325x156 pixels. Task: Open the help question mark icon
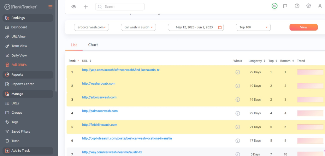point(297,6)
